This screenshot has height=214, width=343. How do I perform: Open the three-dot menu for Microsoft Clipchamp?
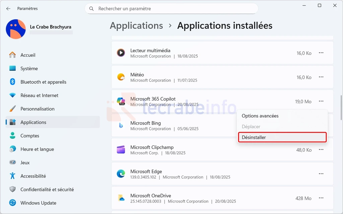pos(321,150)
